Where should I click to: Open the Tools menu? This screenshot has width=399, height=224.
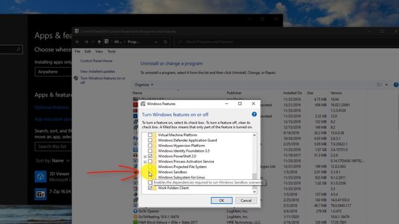112,51
